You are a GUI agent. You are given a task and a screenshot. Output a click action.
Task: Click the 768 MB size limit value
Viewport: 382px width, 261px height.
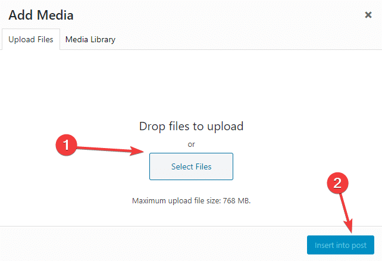(x=237, y=200)
